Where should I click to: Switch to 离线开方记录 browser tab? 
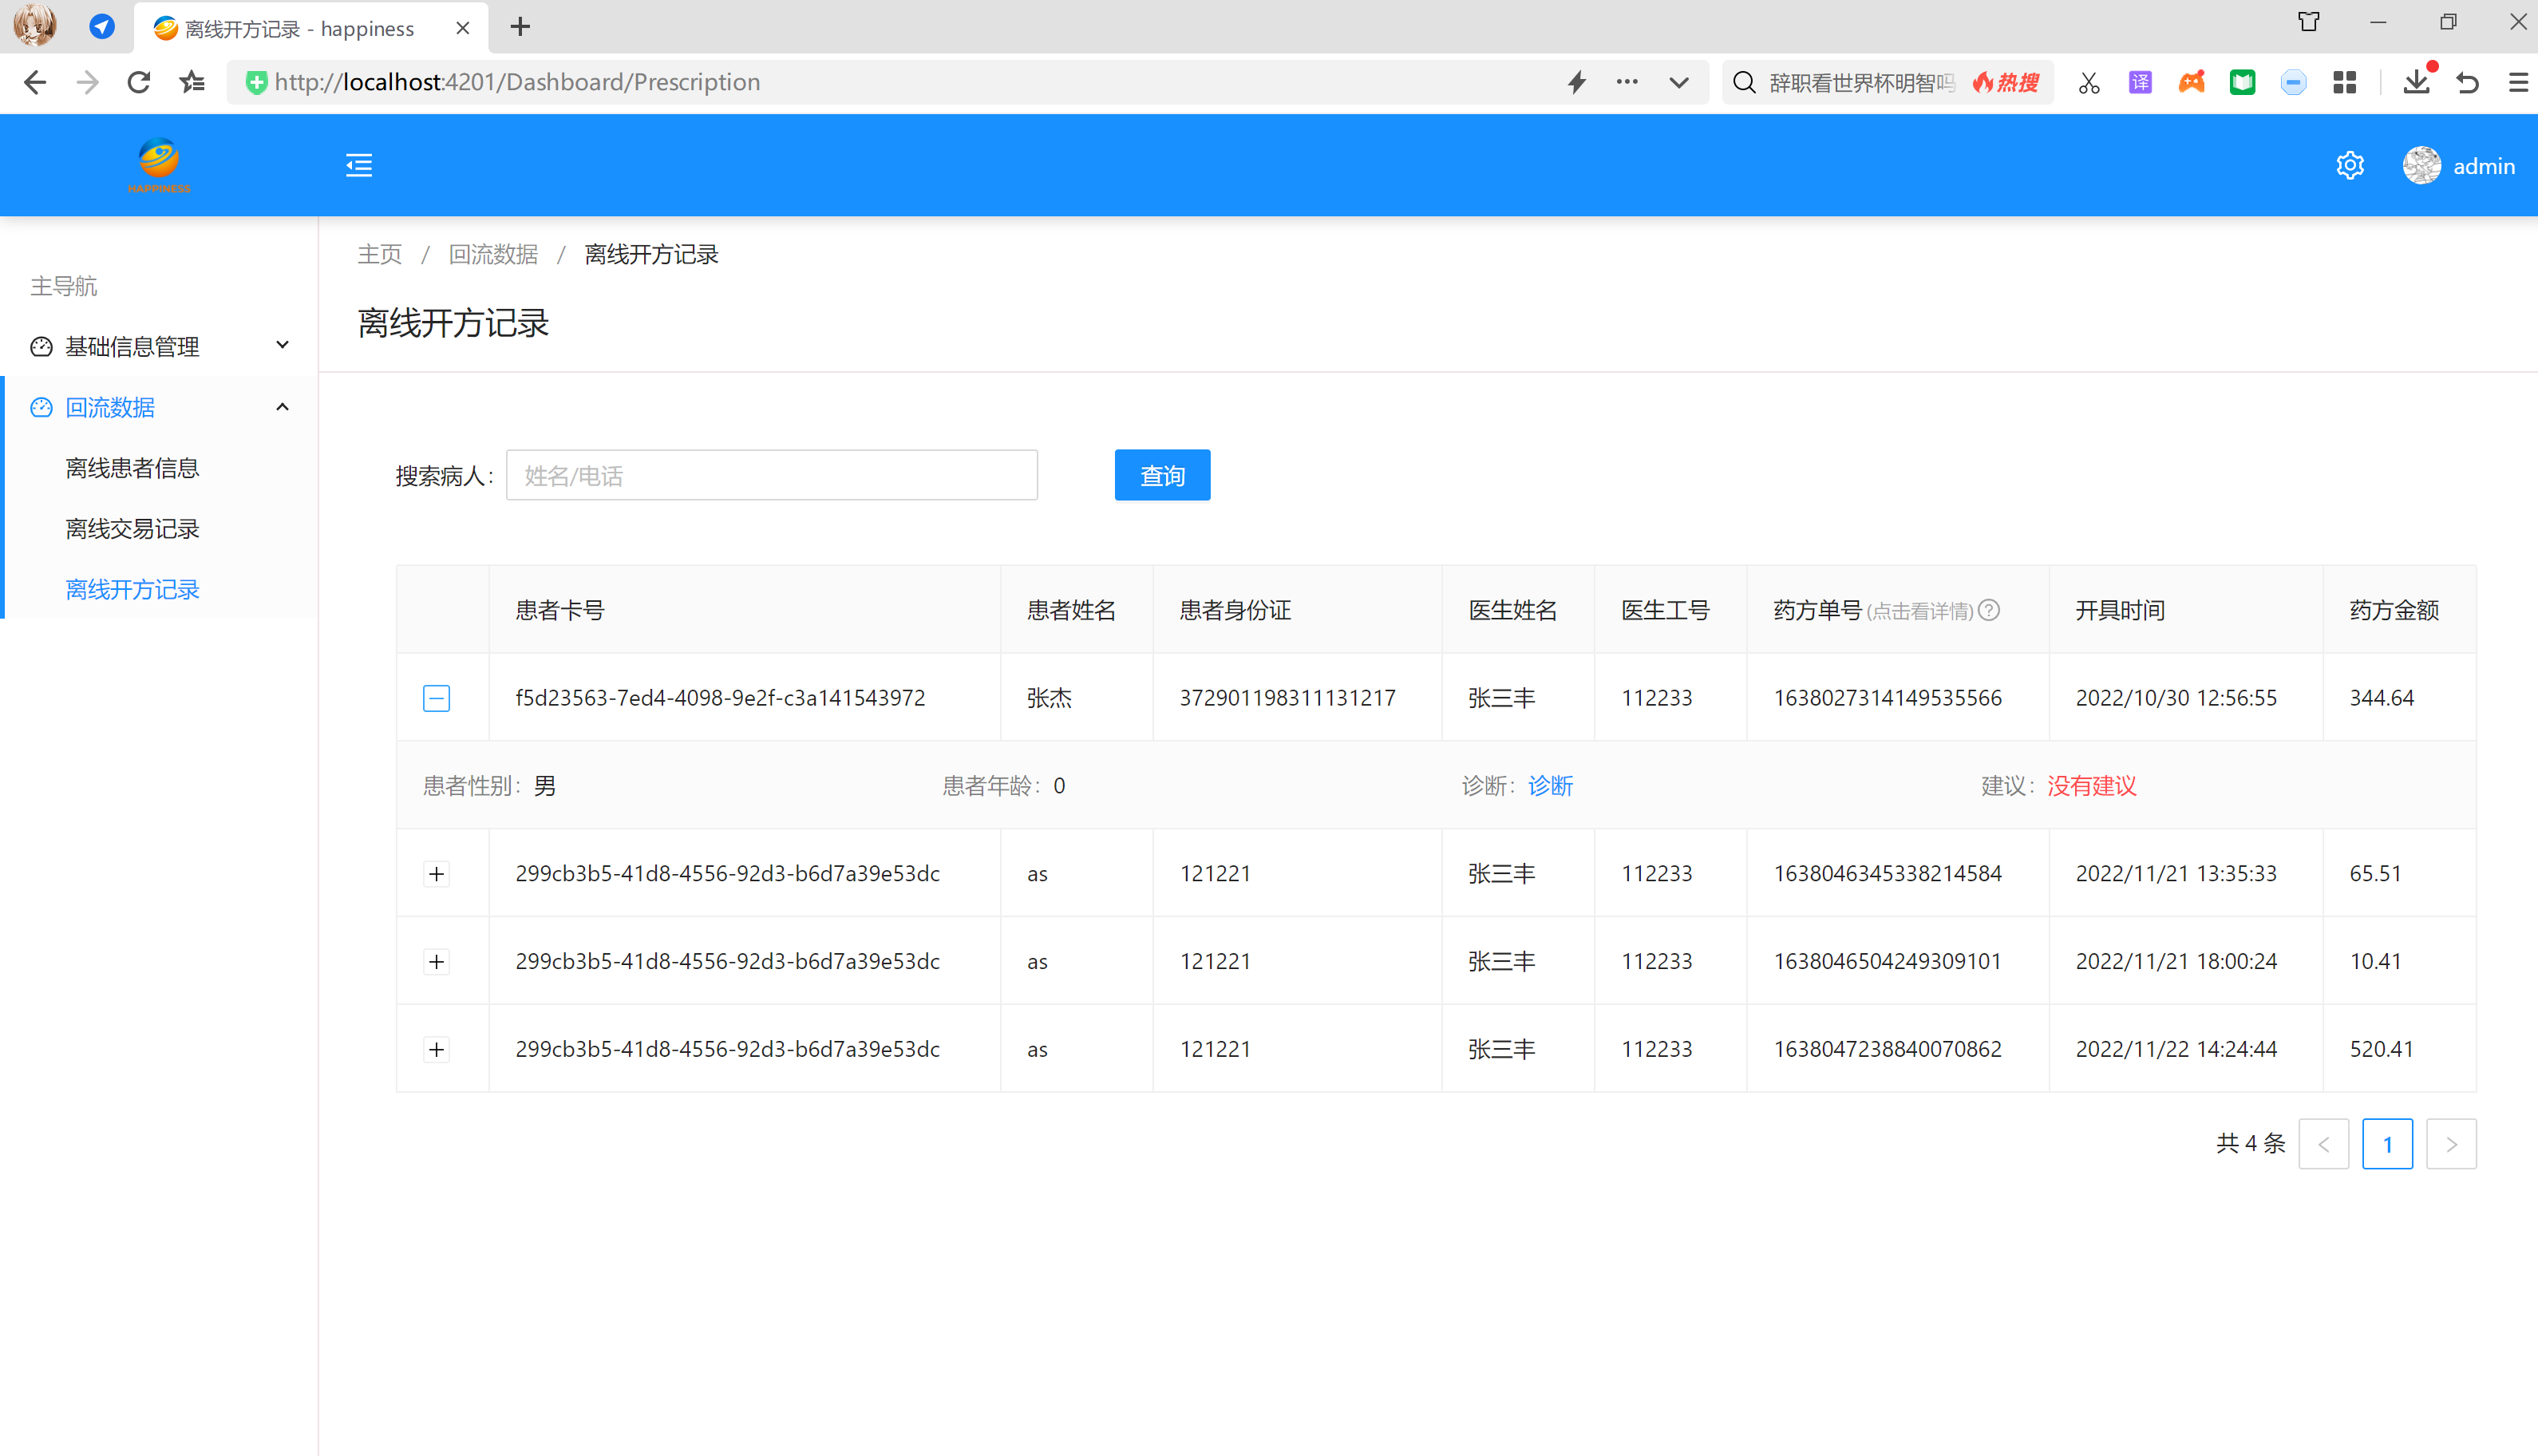click(311, 28)
